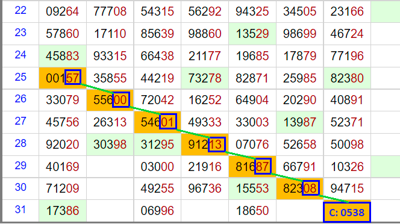Click green cell 13529 in row 23
Screen dimensions: 400x224
tap(252, 34)
